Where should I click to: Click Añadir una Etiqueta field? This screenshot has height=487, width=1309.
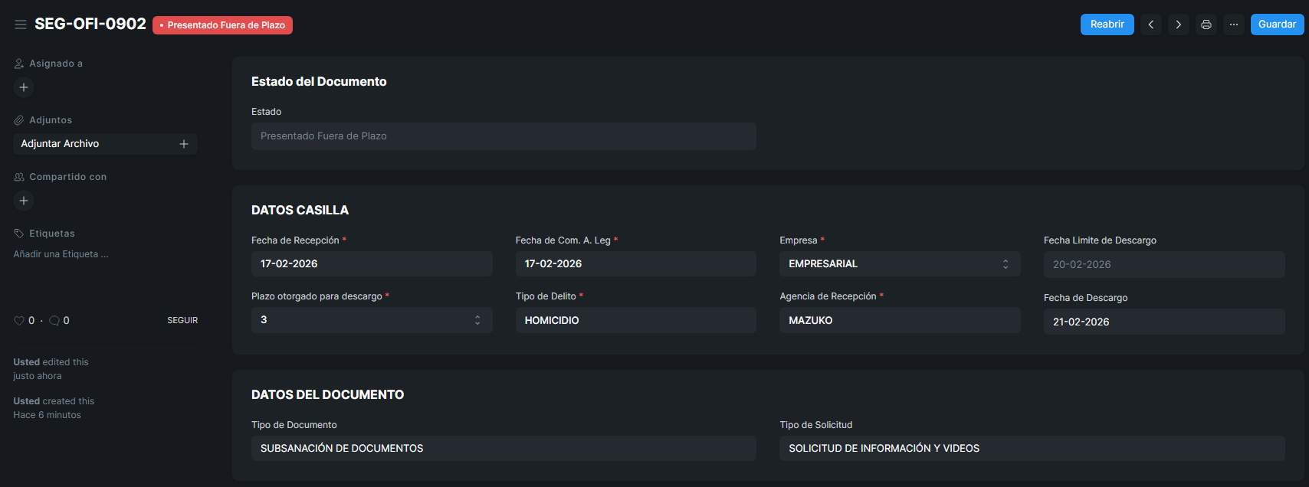tap(61, 254)
